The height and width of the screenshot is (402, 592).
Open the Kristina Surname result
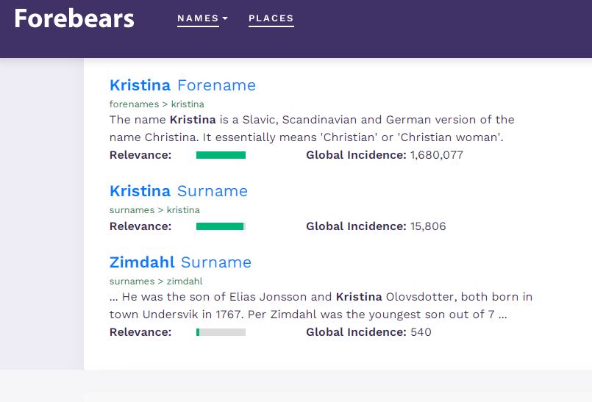pos(179,191)
